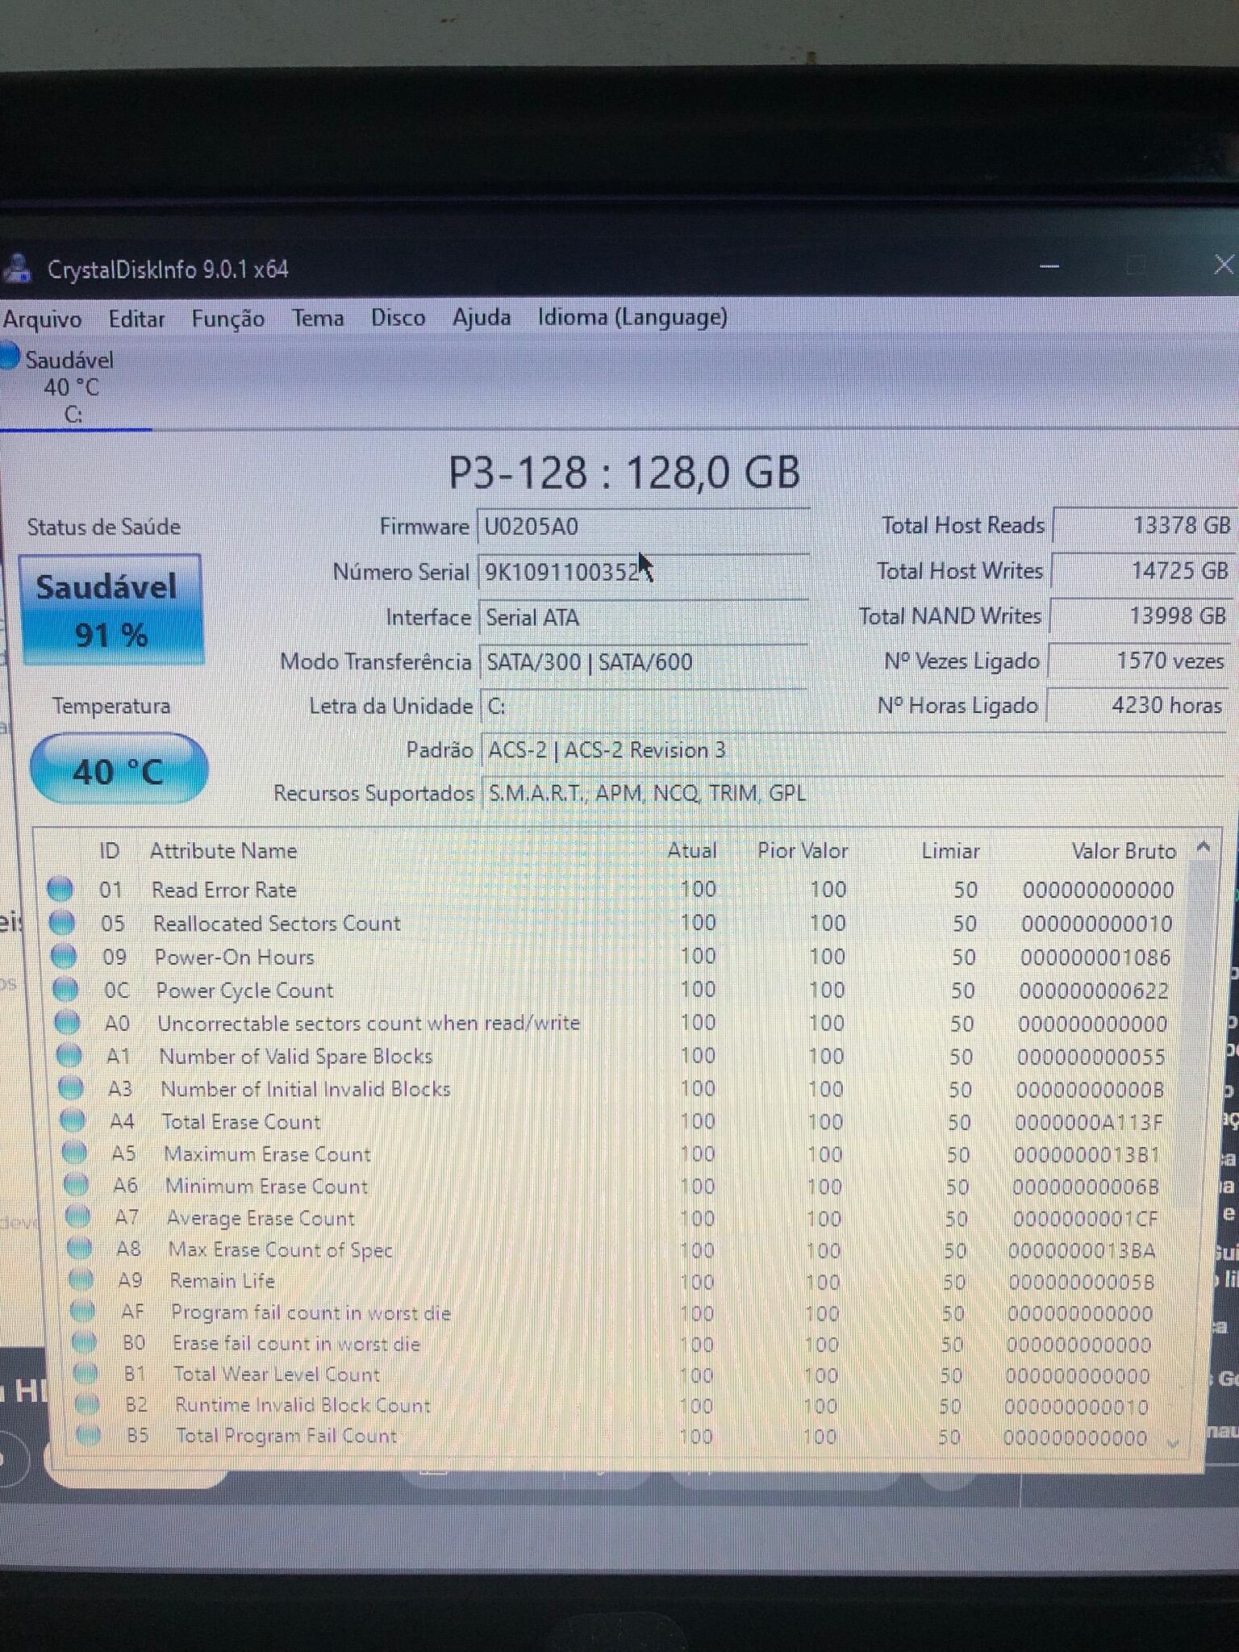Screen dimensions: 1239x1652
Task: Click raw value 0000000A113F of Total Erase Count
Action: pos(1088,1122)
